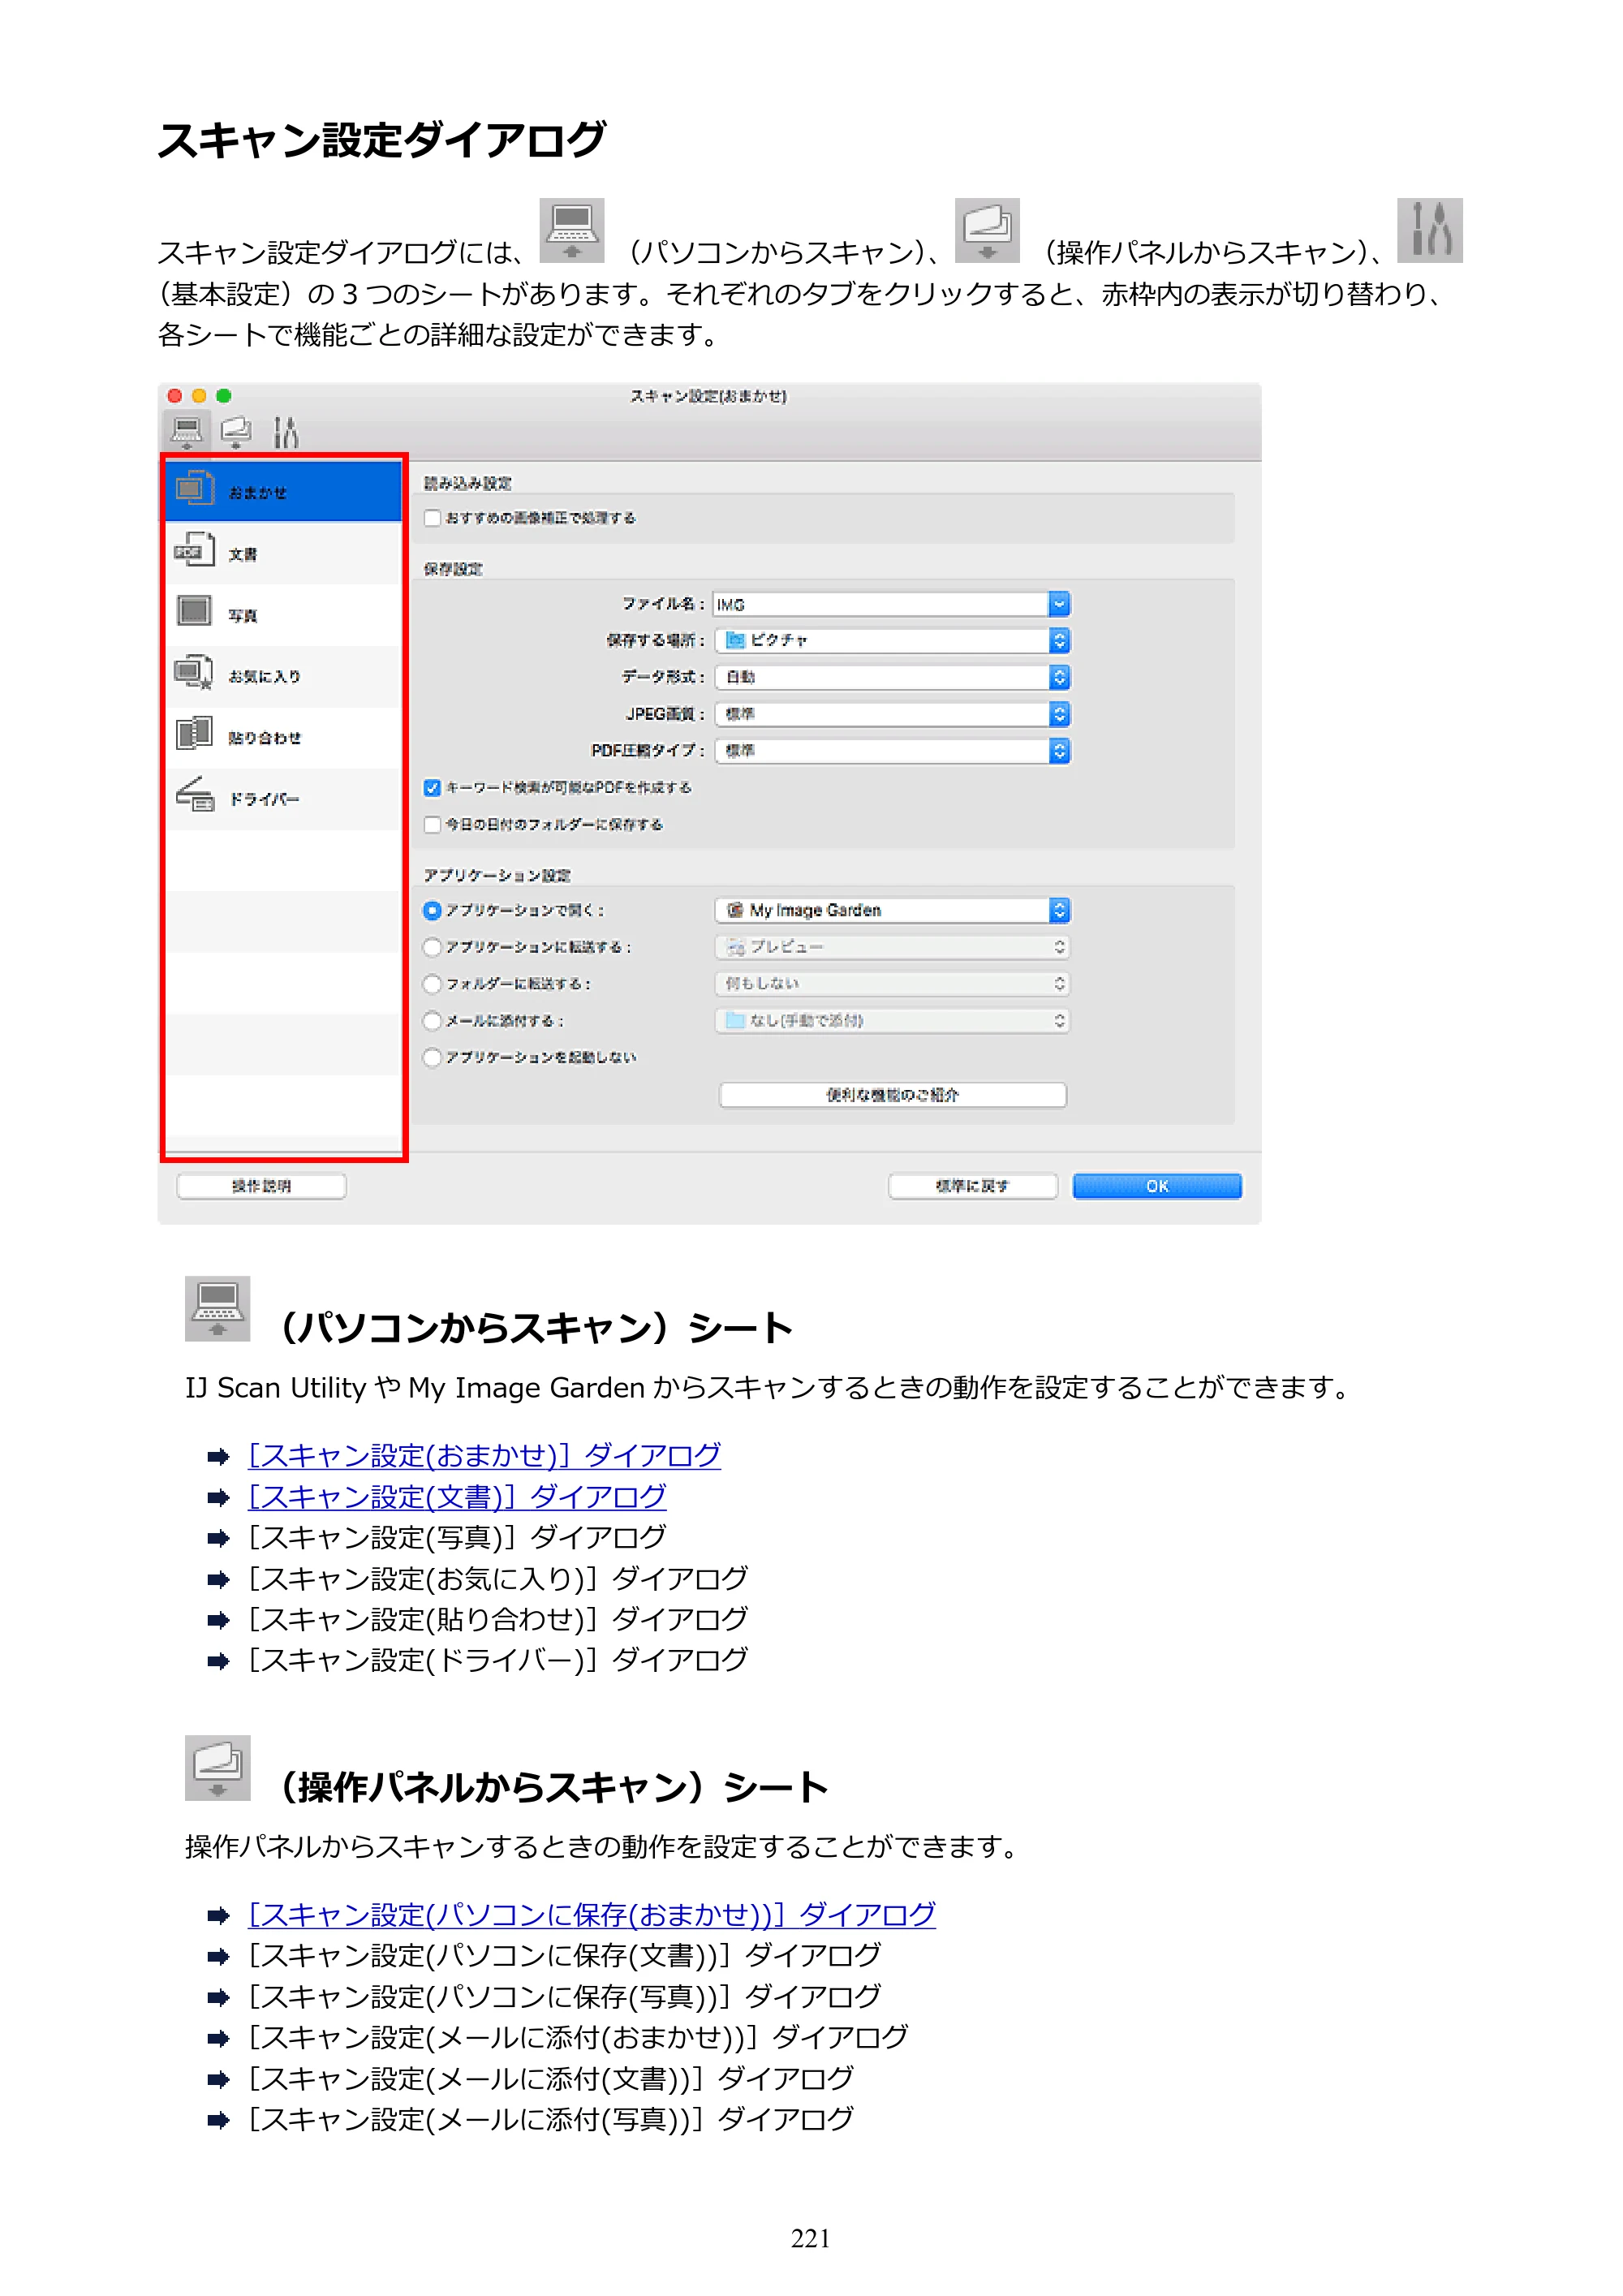Select 文書 (Document) scan item in sidebar
1623x2296 pixels.
[x=284, y=553]
